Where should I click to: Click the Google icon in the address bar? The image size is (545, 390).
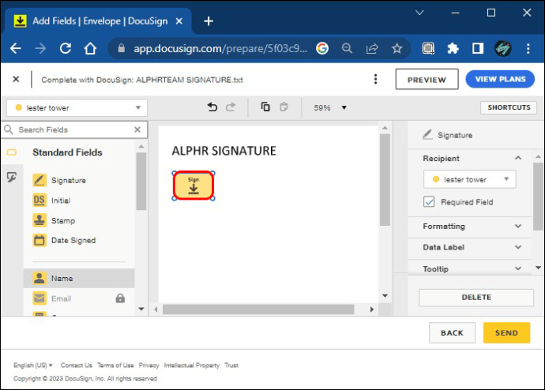coord(322,48)
